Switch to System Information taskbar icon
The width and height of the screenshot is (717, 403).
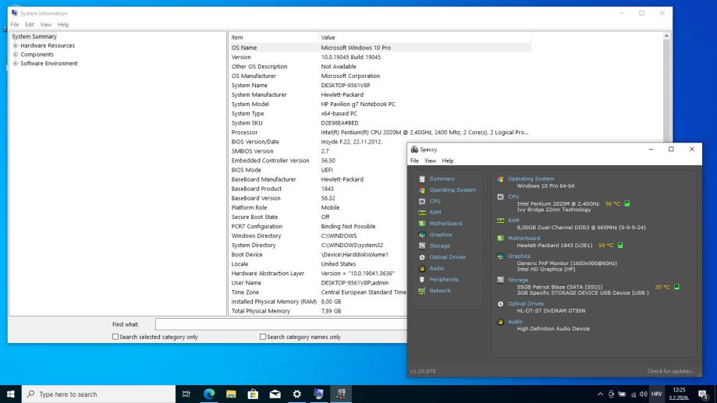tap(319, 394)
